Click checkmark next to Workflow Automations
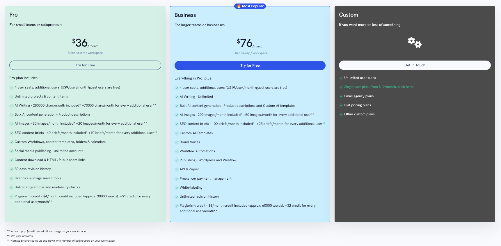Screen dimensions: 501x246 point(177,151)
